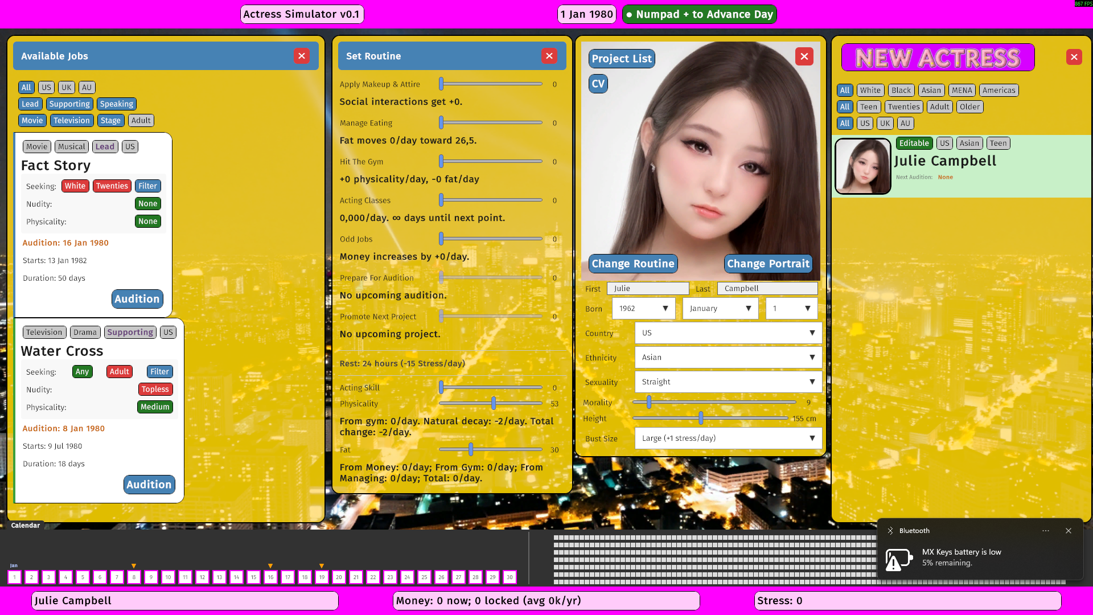
Task: Adjust the Hit The Gym slider
Action: click(441, 162)
